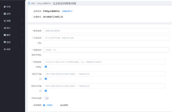Click the 湖北省楚天云有限公司 text
This screenshot has width=172, height=112.
(53, 17)
